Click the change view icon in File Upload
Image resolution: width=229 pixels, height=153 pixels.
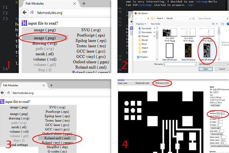click(213, 24)
